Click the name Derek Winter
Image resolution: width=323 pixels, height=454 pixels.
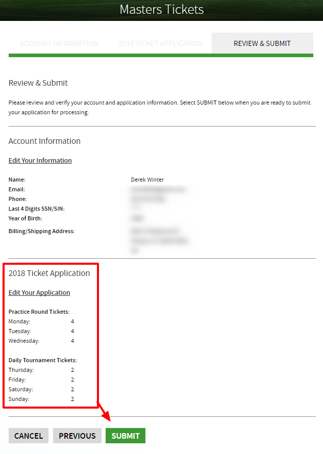point(147,180)
